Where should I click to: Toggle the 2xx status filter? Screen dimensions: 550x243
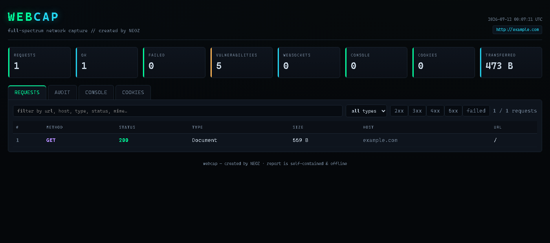[x=399, y=111]
